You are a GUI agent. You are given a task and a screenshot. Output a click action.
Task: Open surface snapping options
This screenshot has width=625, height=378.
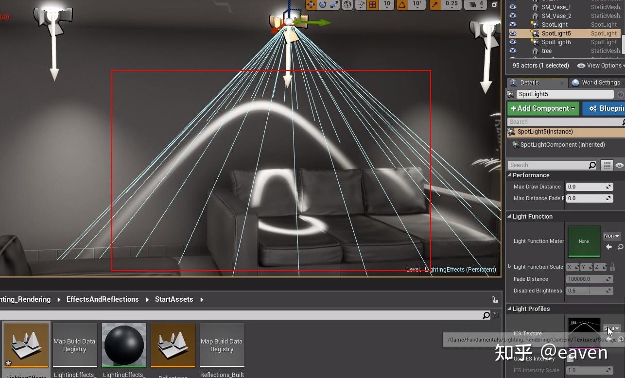pos(361,4)
